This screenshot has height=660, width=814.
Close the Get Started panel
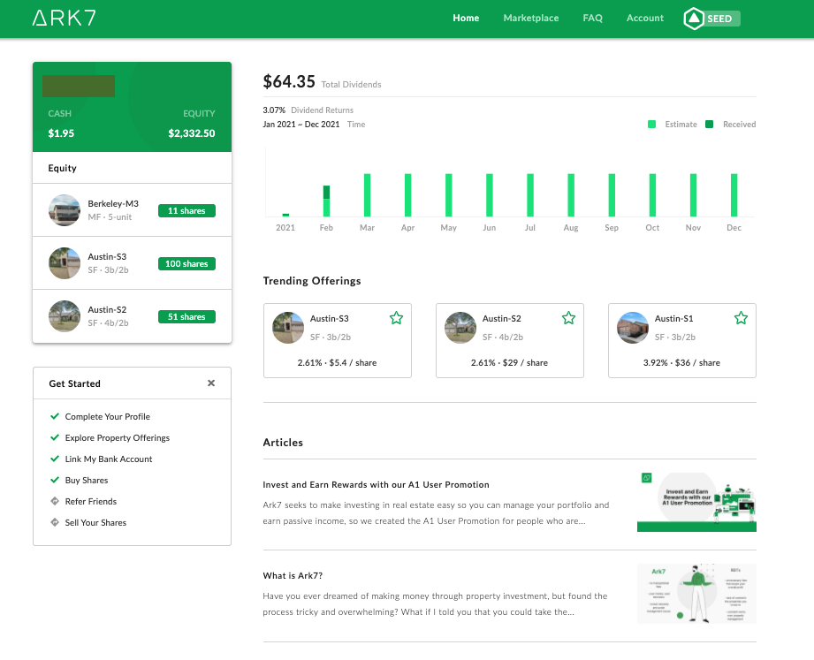[x=211, y=383]
